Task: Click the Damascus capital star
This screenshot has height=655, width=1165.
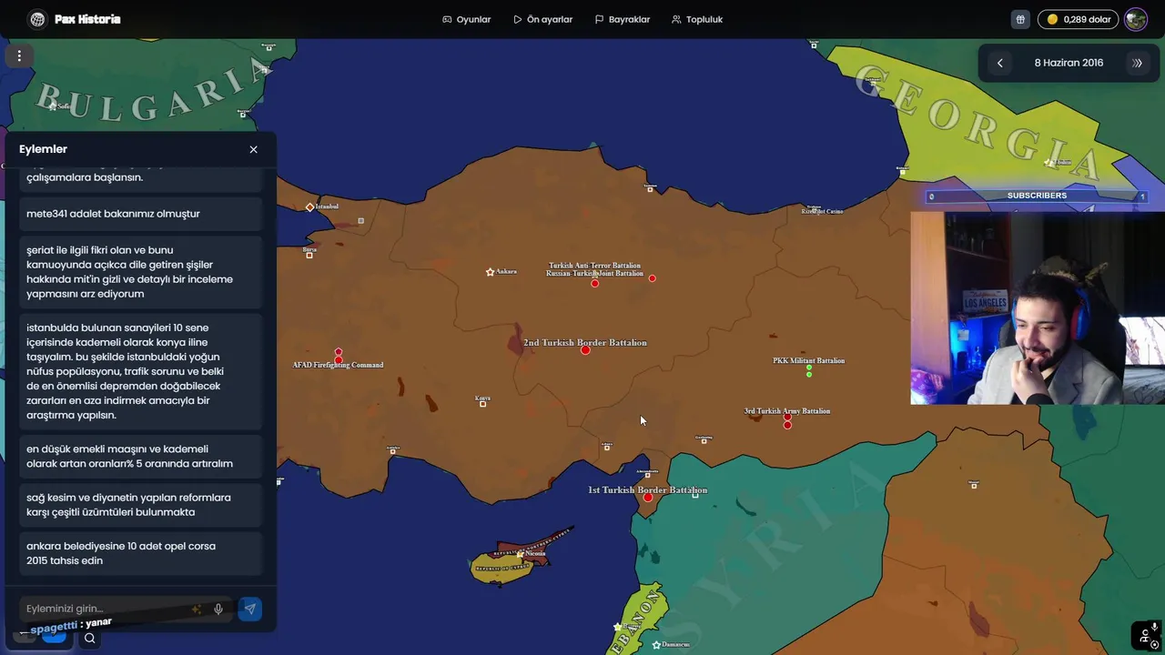Action: coord(656,645)
